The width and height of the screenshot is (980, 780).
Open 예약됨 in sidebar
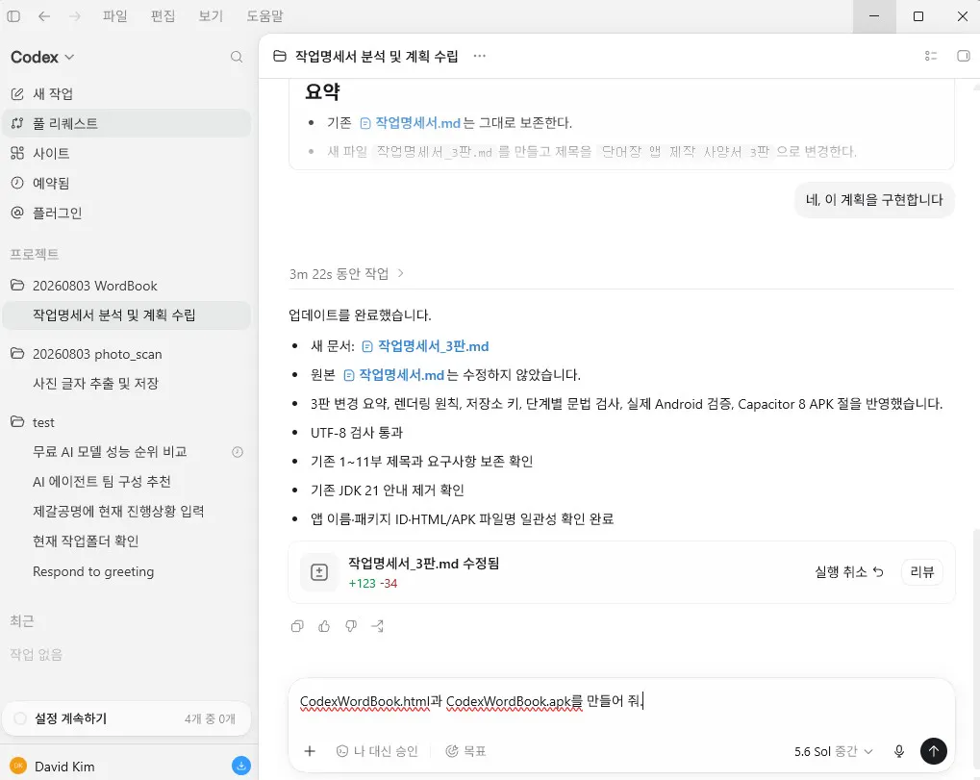coord(127,183)
